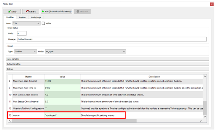Select the Maximum Wait Time value 1440.0
215x131 pixels.
(x=62, y=81)
